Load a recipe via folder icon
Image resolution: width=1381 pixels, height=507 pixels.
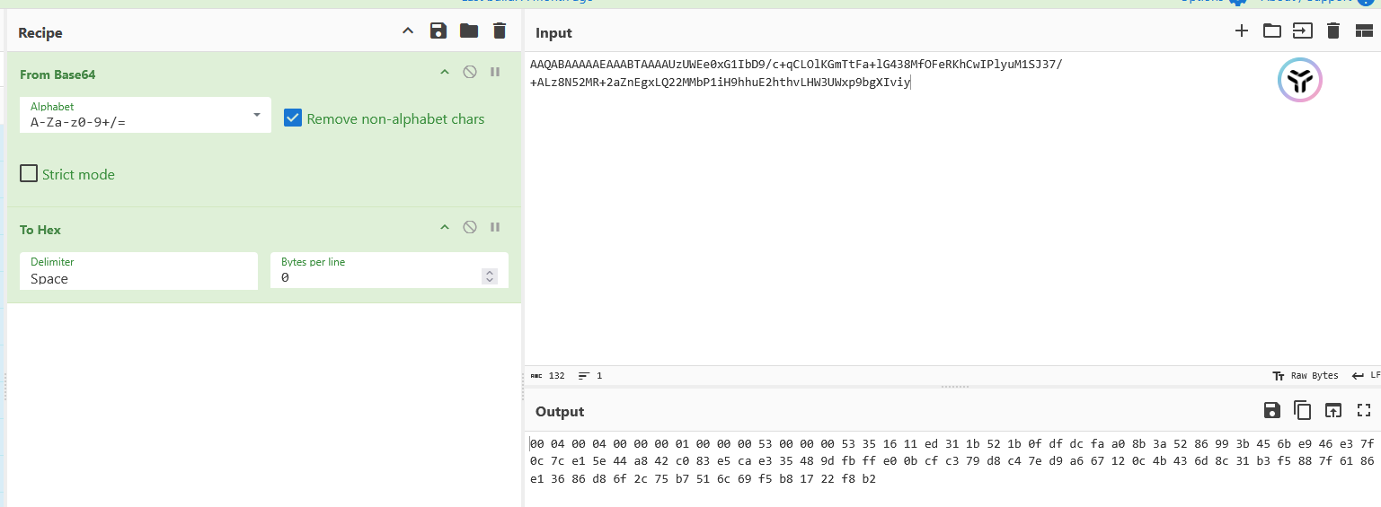click(x=469, y=31)
